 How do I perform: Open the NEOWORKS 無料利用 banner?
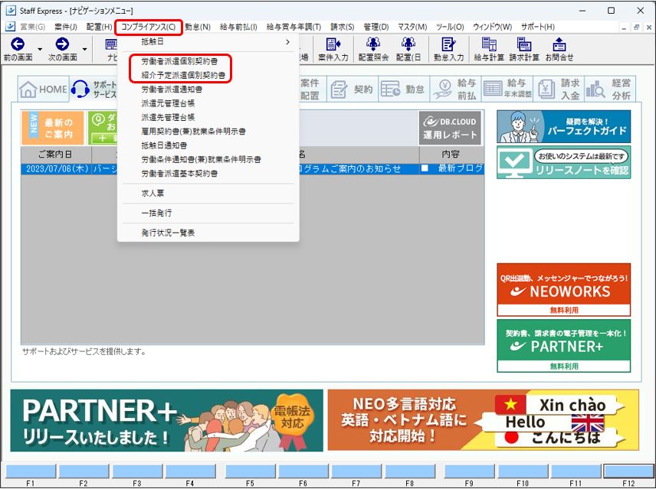(x=563, y=289)
